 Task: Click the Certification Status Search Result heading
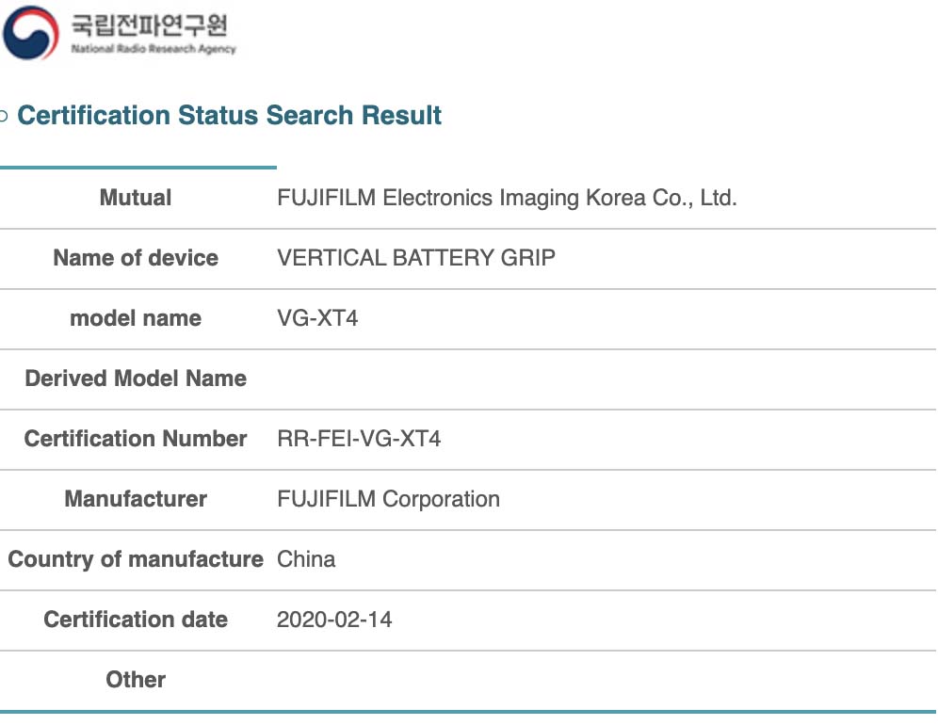click(x=229, y=115)
